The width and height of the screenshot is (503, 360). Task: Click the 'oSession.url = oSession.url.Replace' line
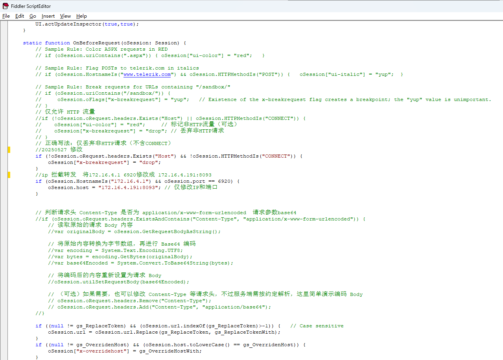[164, 332]
